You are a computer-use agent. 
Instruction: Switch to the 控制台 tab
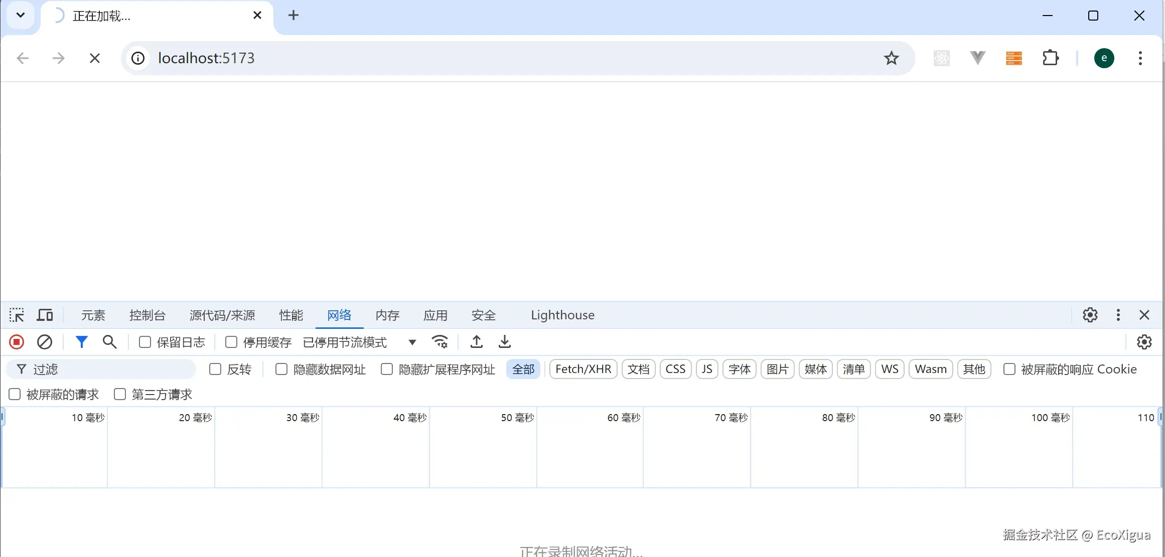point(147,315)
